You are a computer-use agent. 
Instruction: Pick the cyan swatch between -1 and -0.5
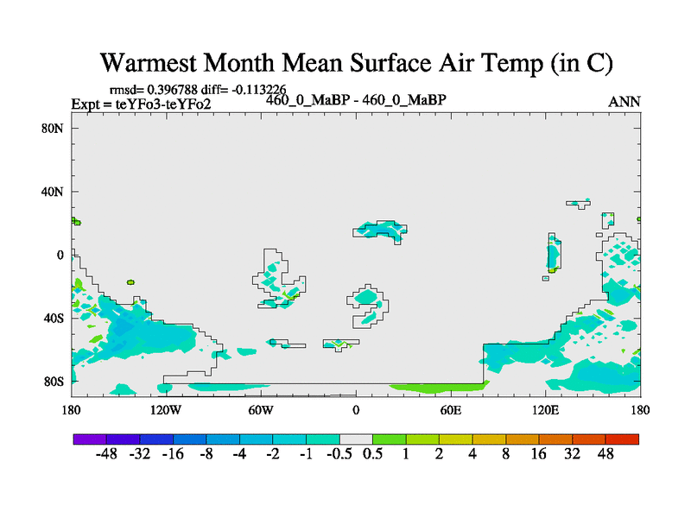(323, 439)
